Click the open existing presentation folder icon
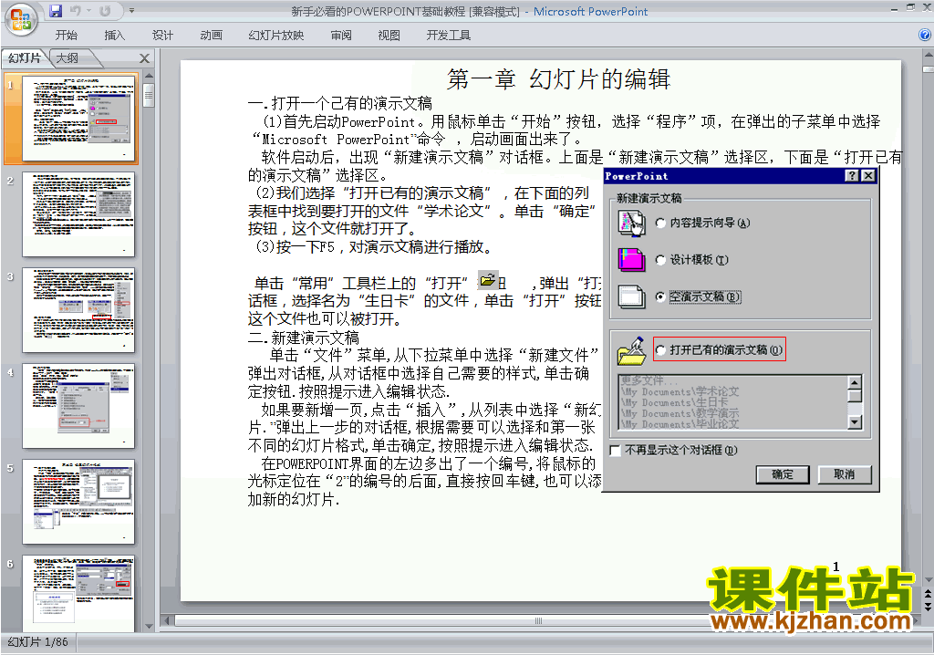 coord(631,351)
